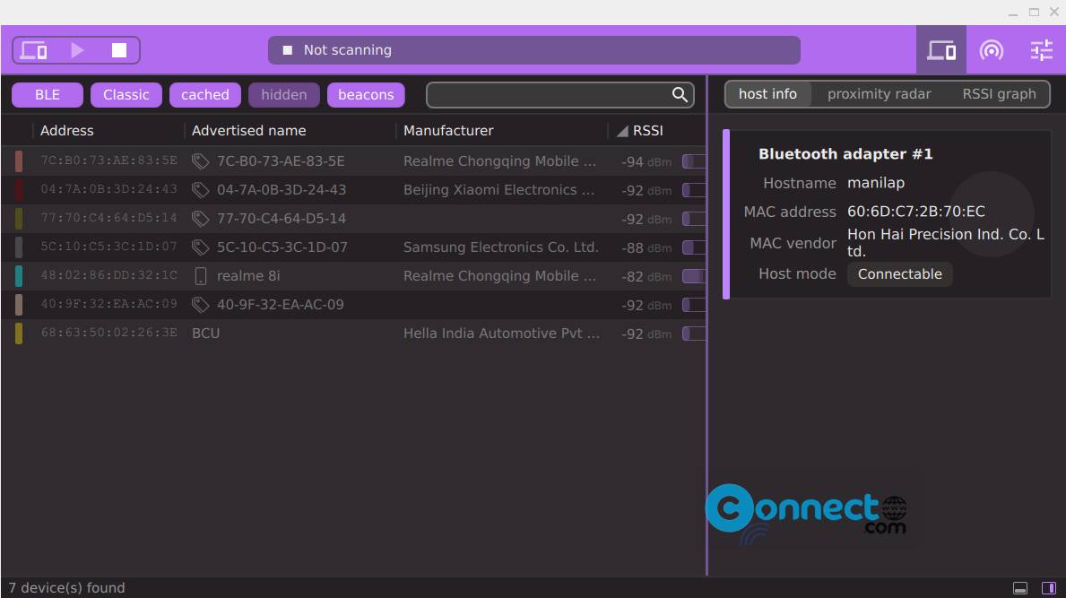1066x598 pixels.
Task: Click the phone icon beside realme 8i
Action: click(201, 276)
